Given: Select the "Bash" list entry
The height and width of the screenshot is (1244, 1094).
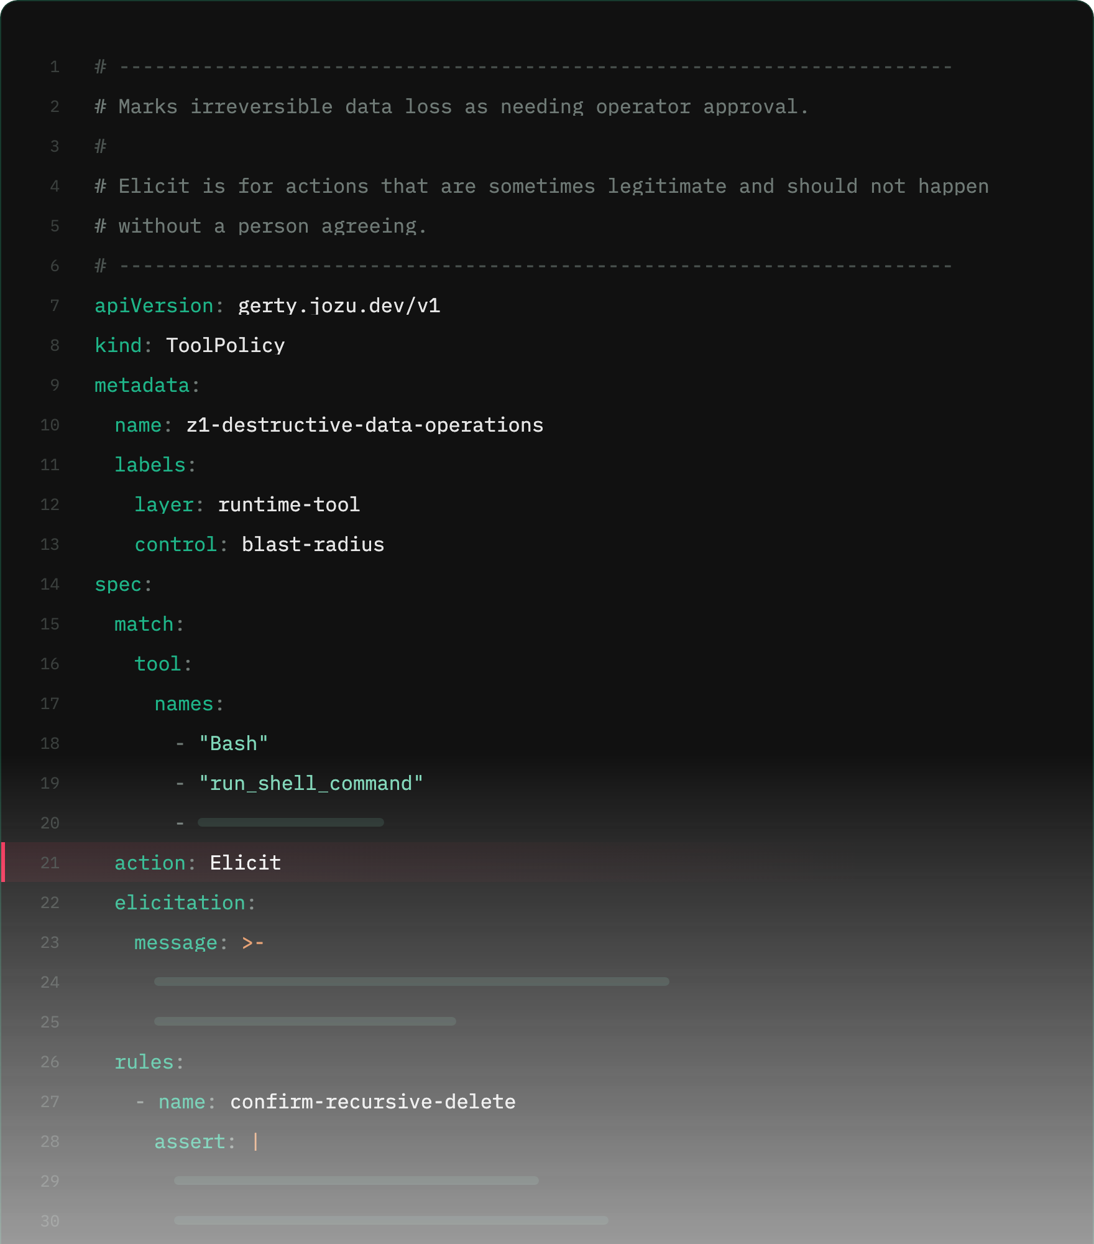Looking at the screenshot, I should [x=234, y=744].
